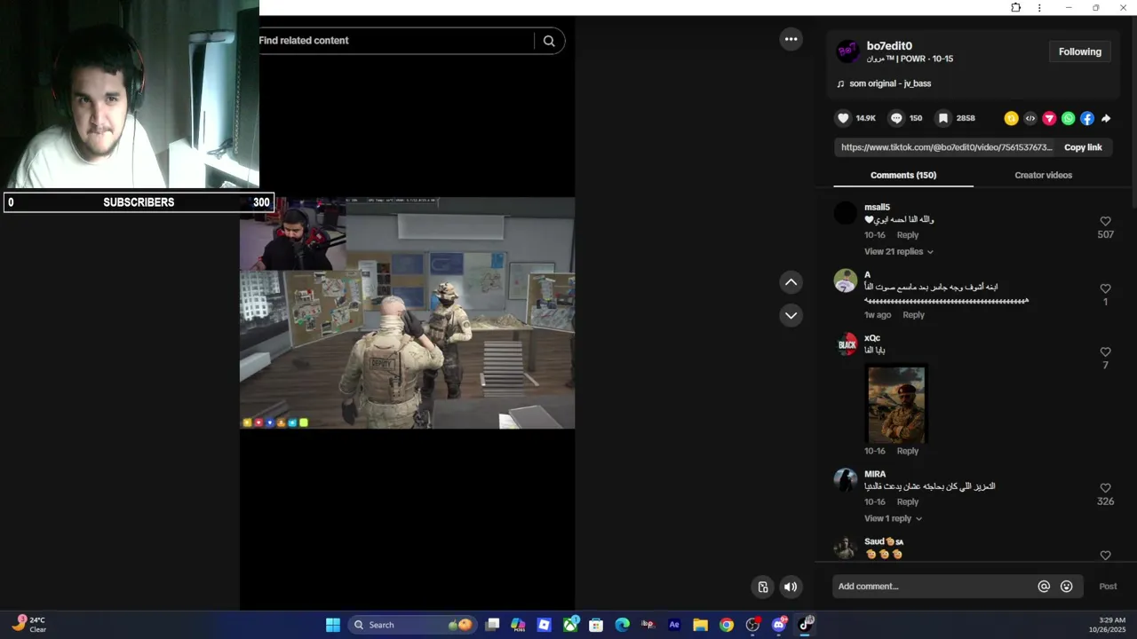Open the bo7edit0 username link
This screenshot has height=639, width=1137.
click(x=889, y=46)
